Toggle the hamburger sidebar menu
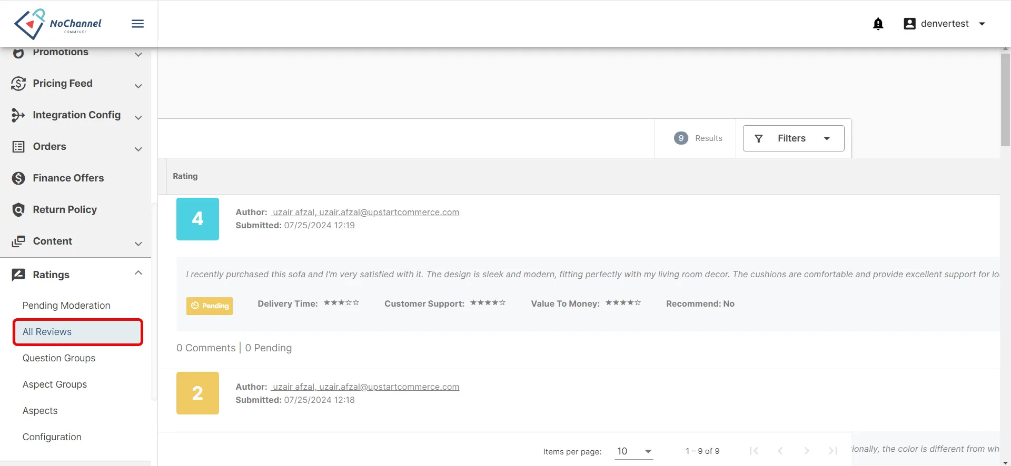This screenshot has width=1011, height=466. [137, 24]
